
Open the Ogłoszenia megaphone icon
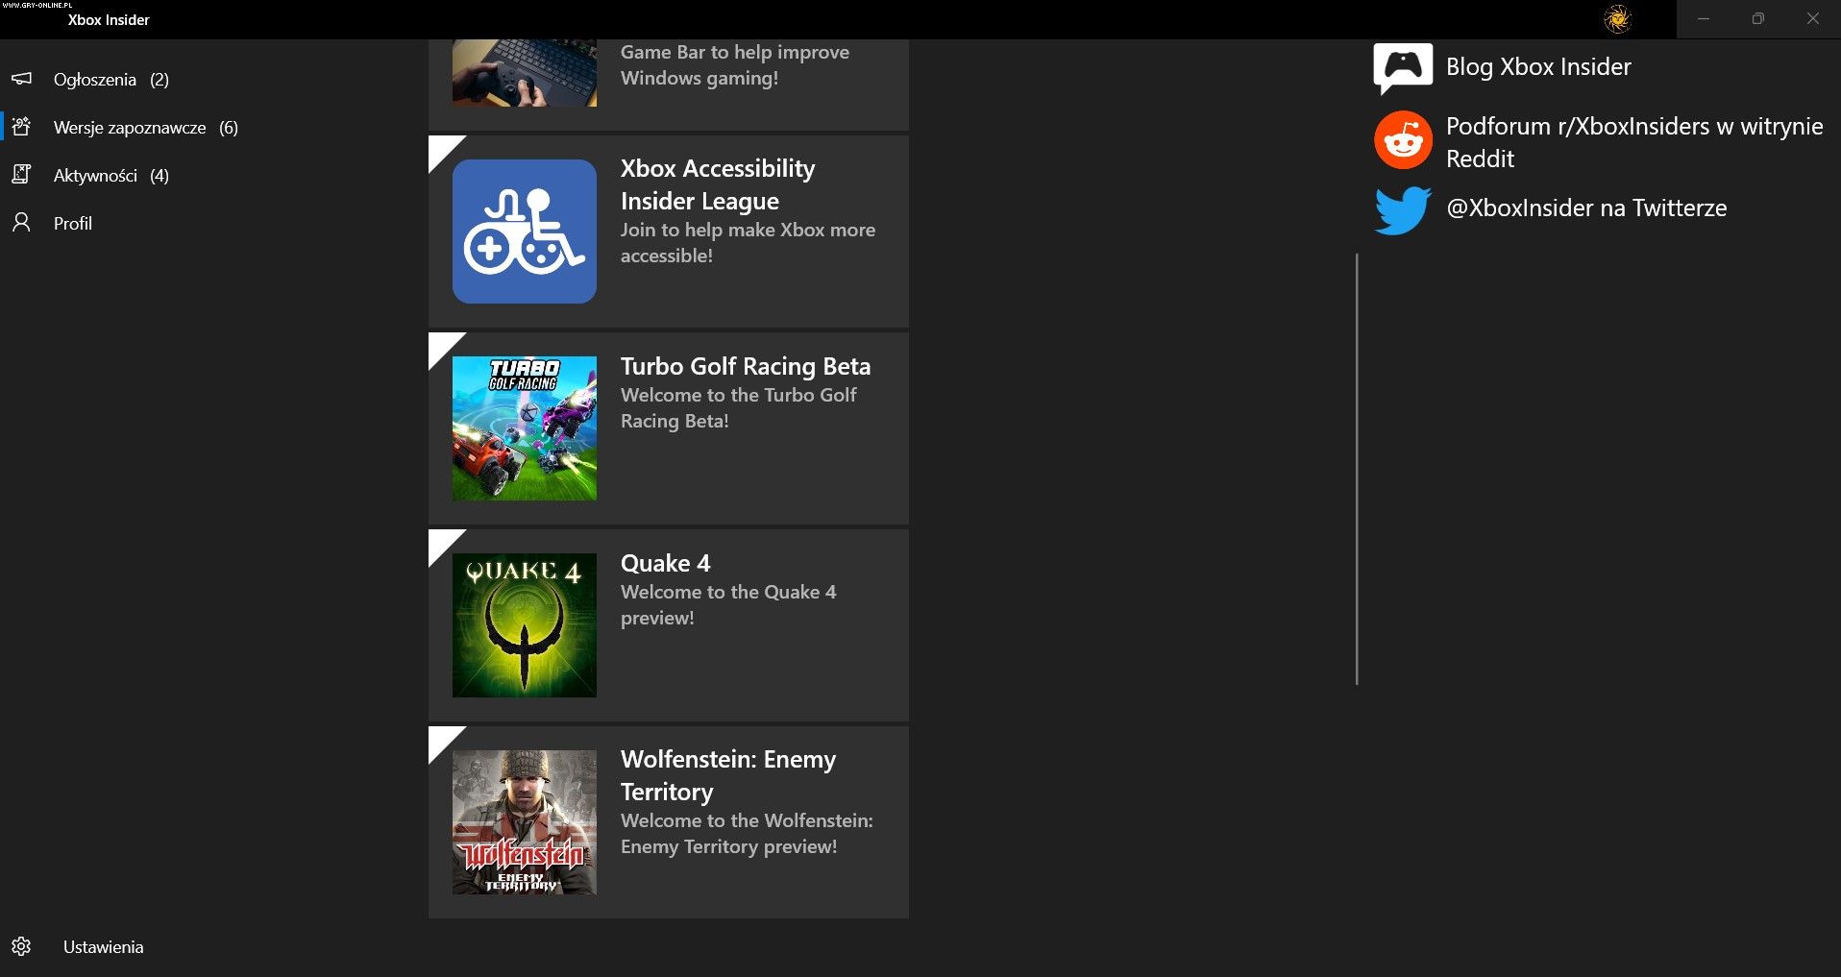tap(21, 79)
